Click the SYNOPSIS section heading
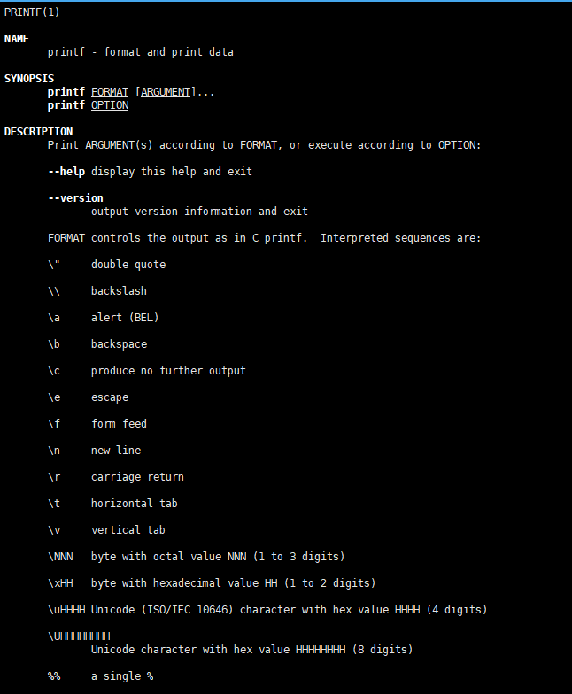Viewport: 572px width, 694px height. 29,79
